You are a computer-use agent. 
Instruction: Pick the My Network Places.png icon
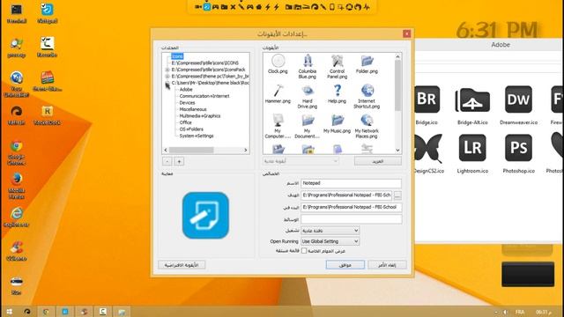tap(367, 126)
